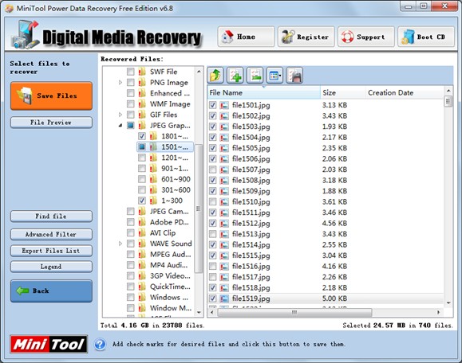This screenshot has height=363, width=462.
Task: Click the tree panel scroll up arrow
Action: [x=199, y=71]
